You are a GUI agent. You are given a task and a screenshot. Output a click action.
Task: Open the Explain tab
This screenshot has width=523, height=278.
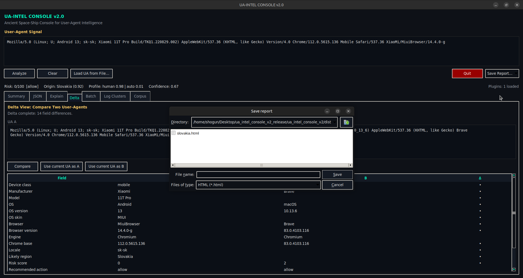coord(57,96)
